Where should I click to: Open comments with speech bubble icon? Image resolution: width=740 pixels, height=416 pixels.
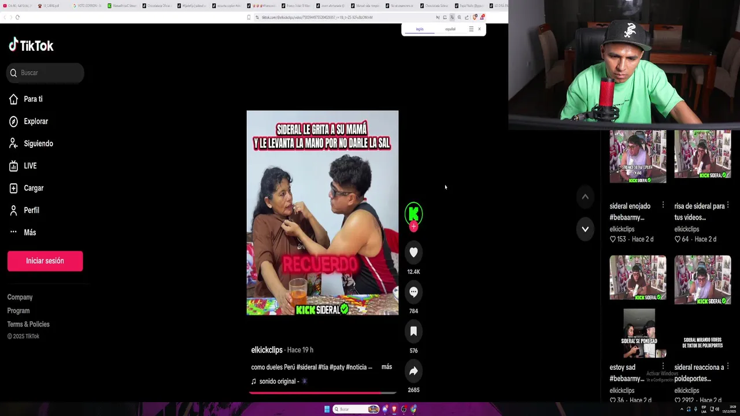click(x=413, y=292)
